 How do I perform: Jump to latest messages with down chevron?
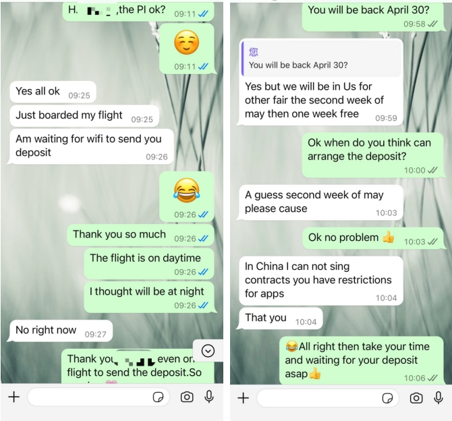click(208, 351)
